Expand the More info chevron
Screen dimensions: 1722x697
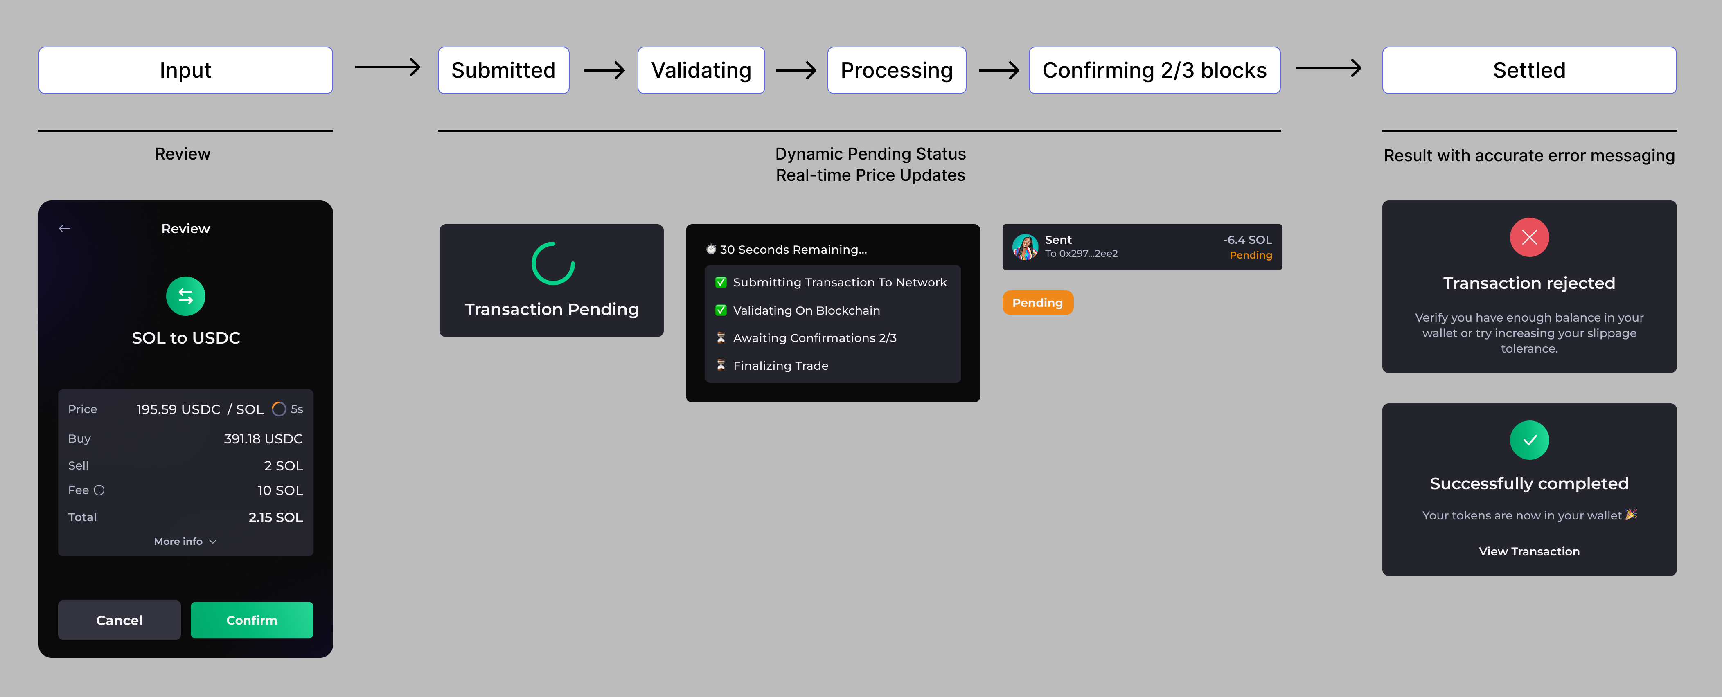(212, 541)
